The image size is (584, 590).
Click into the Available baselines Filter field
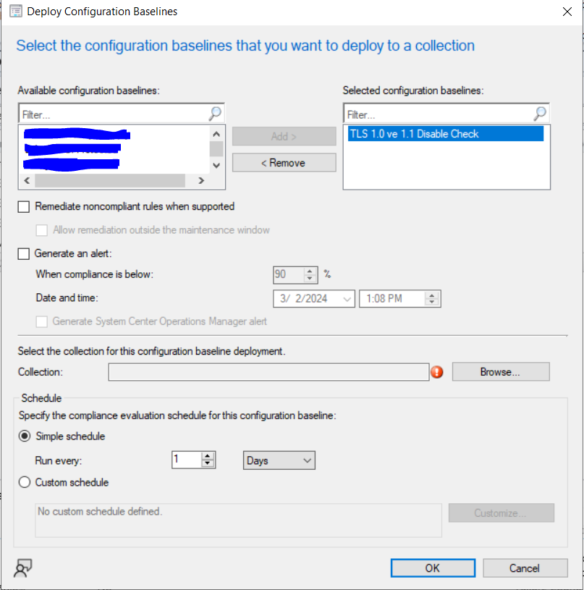[x=112, y=114]
